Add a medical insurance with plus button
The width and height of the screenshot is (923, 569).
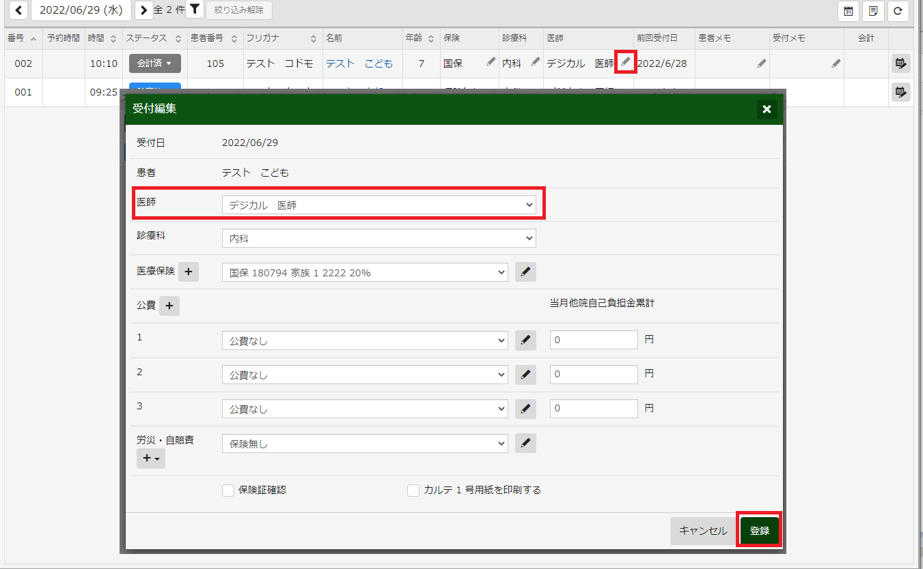[189, 272]
